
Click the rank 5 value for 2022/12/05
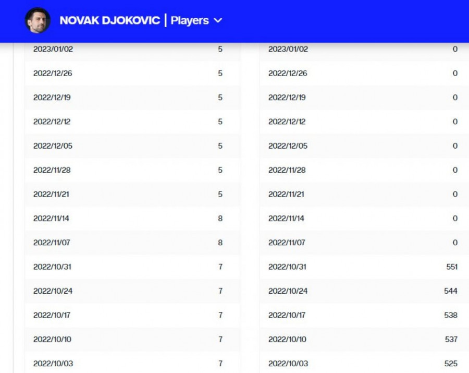[x=220, y=146]
